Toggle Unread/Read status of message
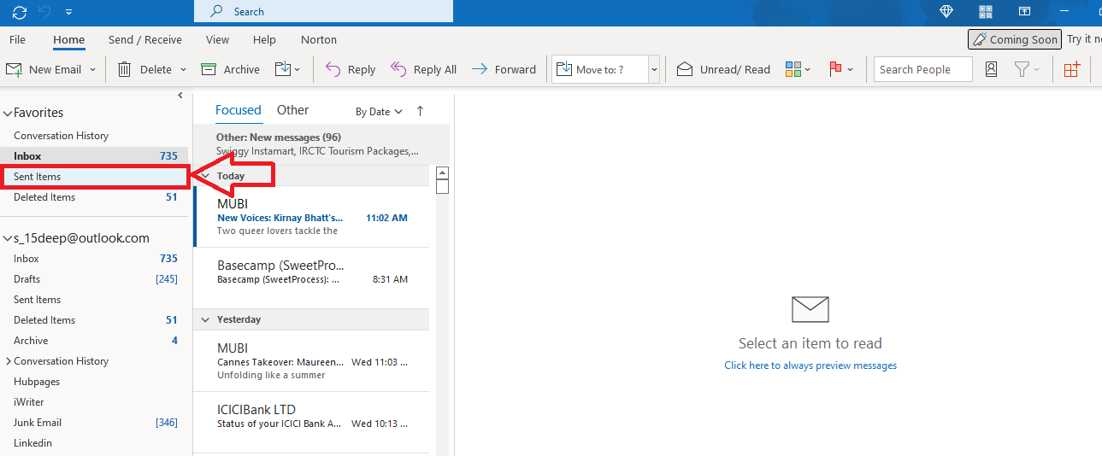1102x456 pixels. 723,70
